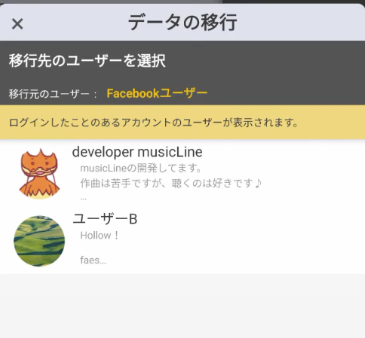The width and height of the screenshot is (365, 338).
Task: Click the yellow ログインしたことのある notice banner
Action: click(182, 122)
